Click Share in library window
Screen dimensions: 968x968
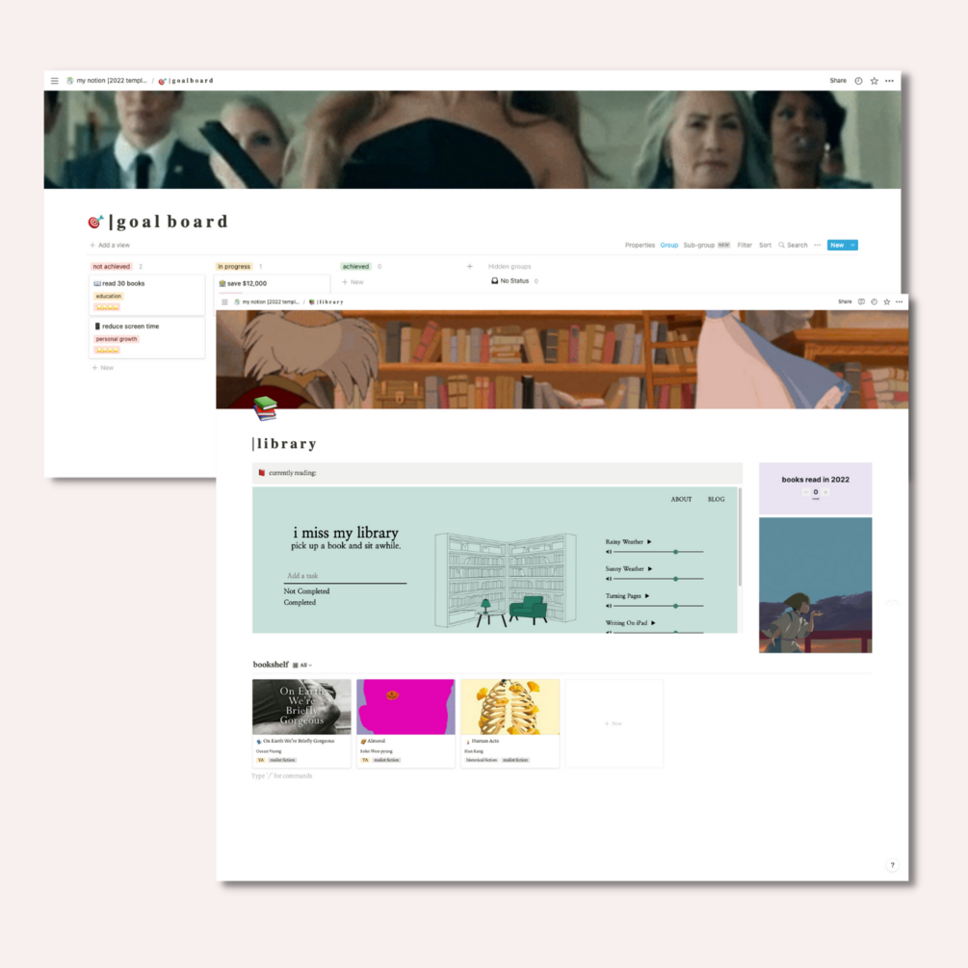tap(845, 301)
